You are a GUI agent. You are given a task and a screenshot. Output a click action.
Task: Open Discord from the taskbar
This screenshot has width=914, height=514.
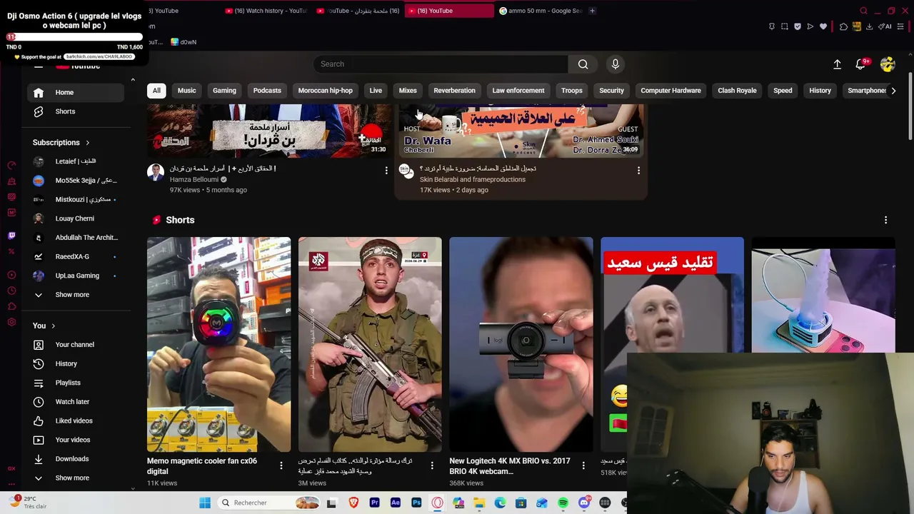[x=584, y=503]
